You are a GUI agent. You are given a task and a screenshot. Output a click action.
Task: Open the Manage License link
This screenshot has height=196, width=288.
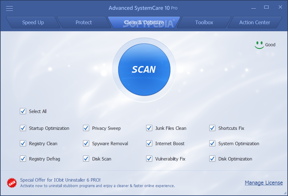click(264, 183)
